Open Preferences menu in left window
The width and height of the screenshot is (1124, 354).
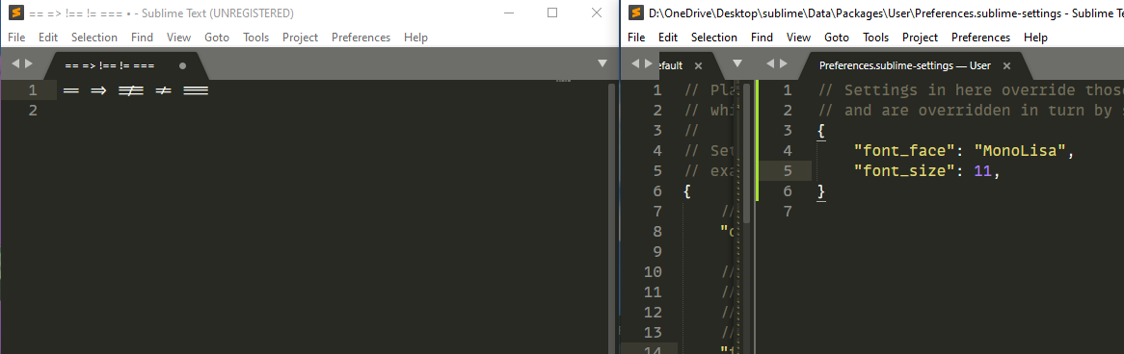pyautogui.click(x=361, y=38)
